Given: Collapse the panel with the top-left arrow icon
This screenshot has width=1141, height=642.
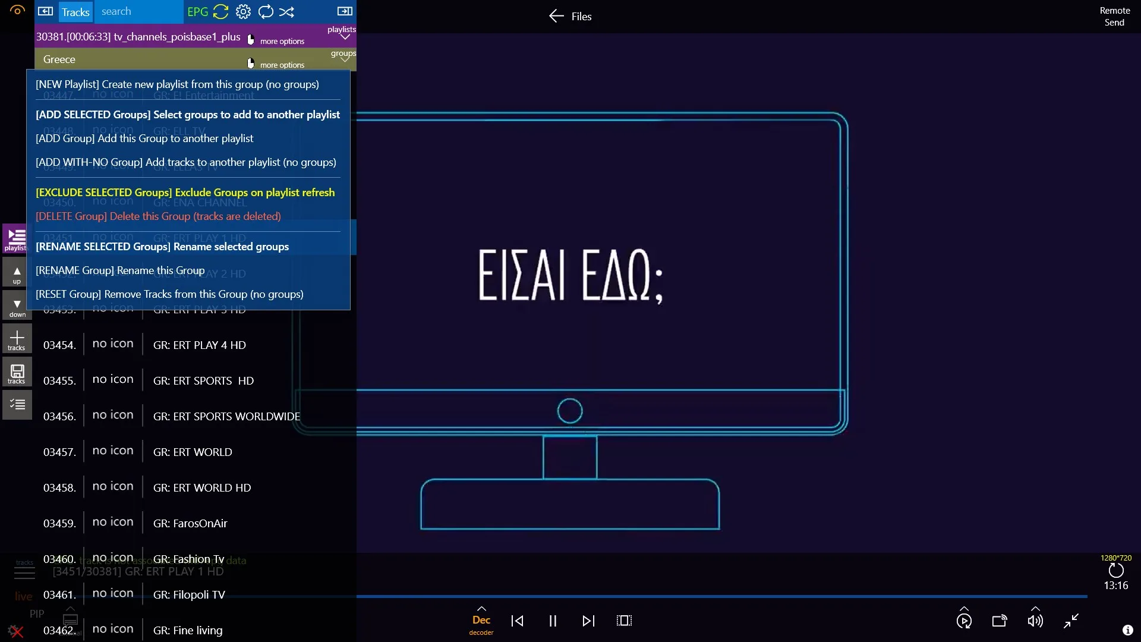Looking at the screenshot, I should 46,11.
